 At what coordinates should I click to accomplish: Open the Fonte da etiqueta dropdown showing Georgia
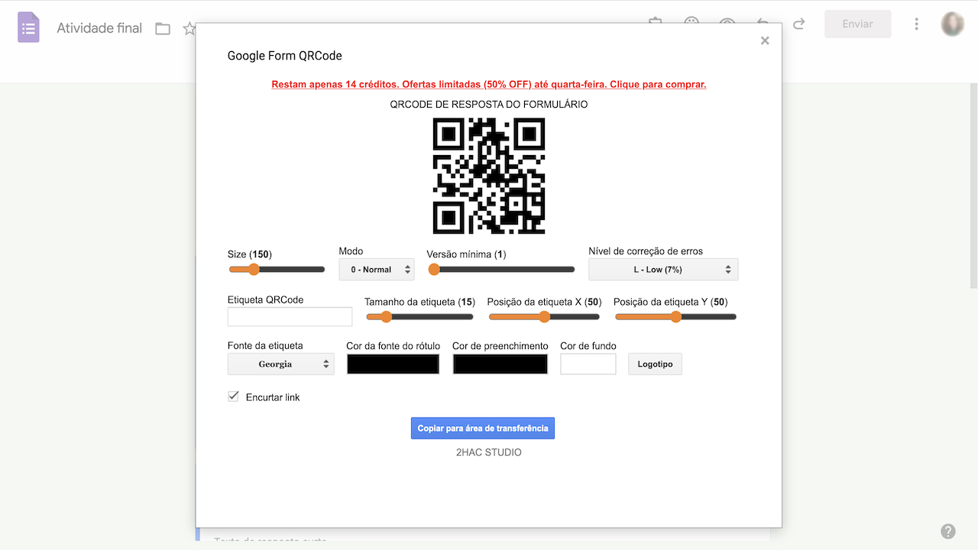[281, 364]
